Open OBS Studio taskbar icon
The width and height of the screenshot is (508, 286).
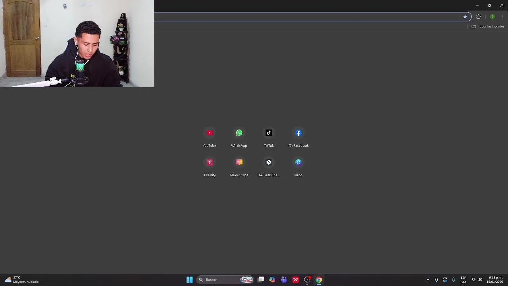(x=307, y=280)
